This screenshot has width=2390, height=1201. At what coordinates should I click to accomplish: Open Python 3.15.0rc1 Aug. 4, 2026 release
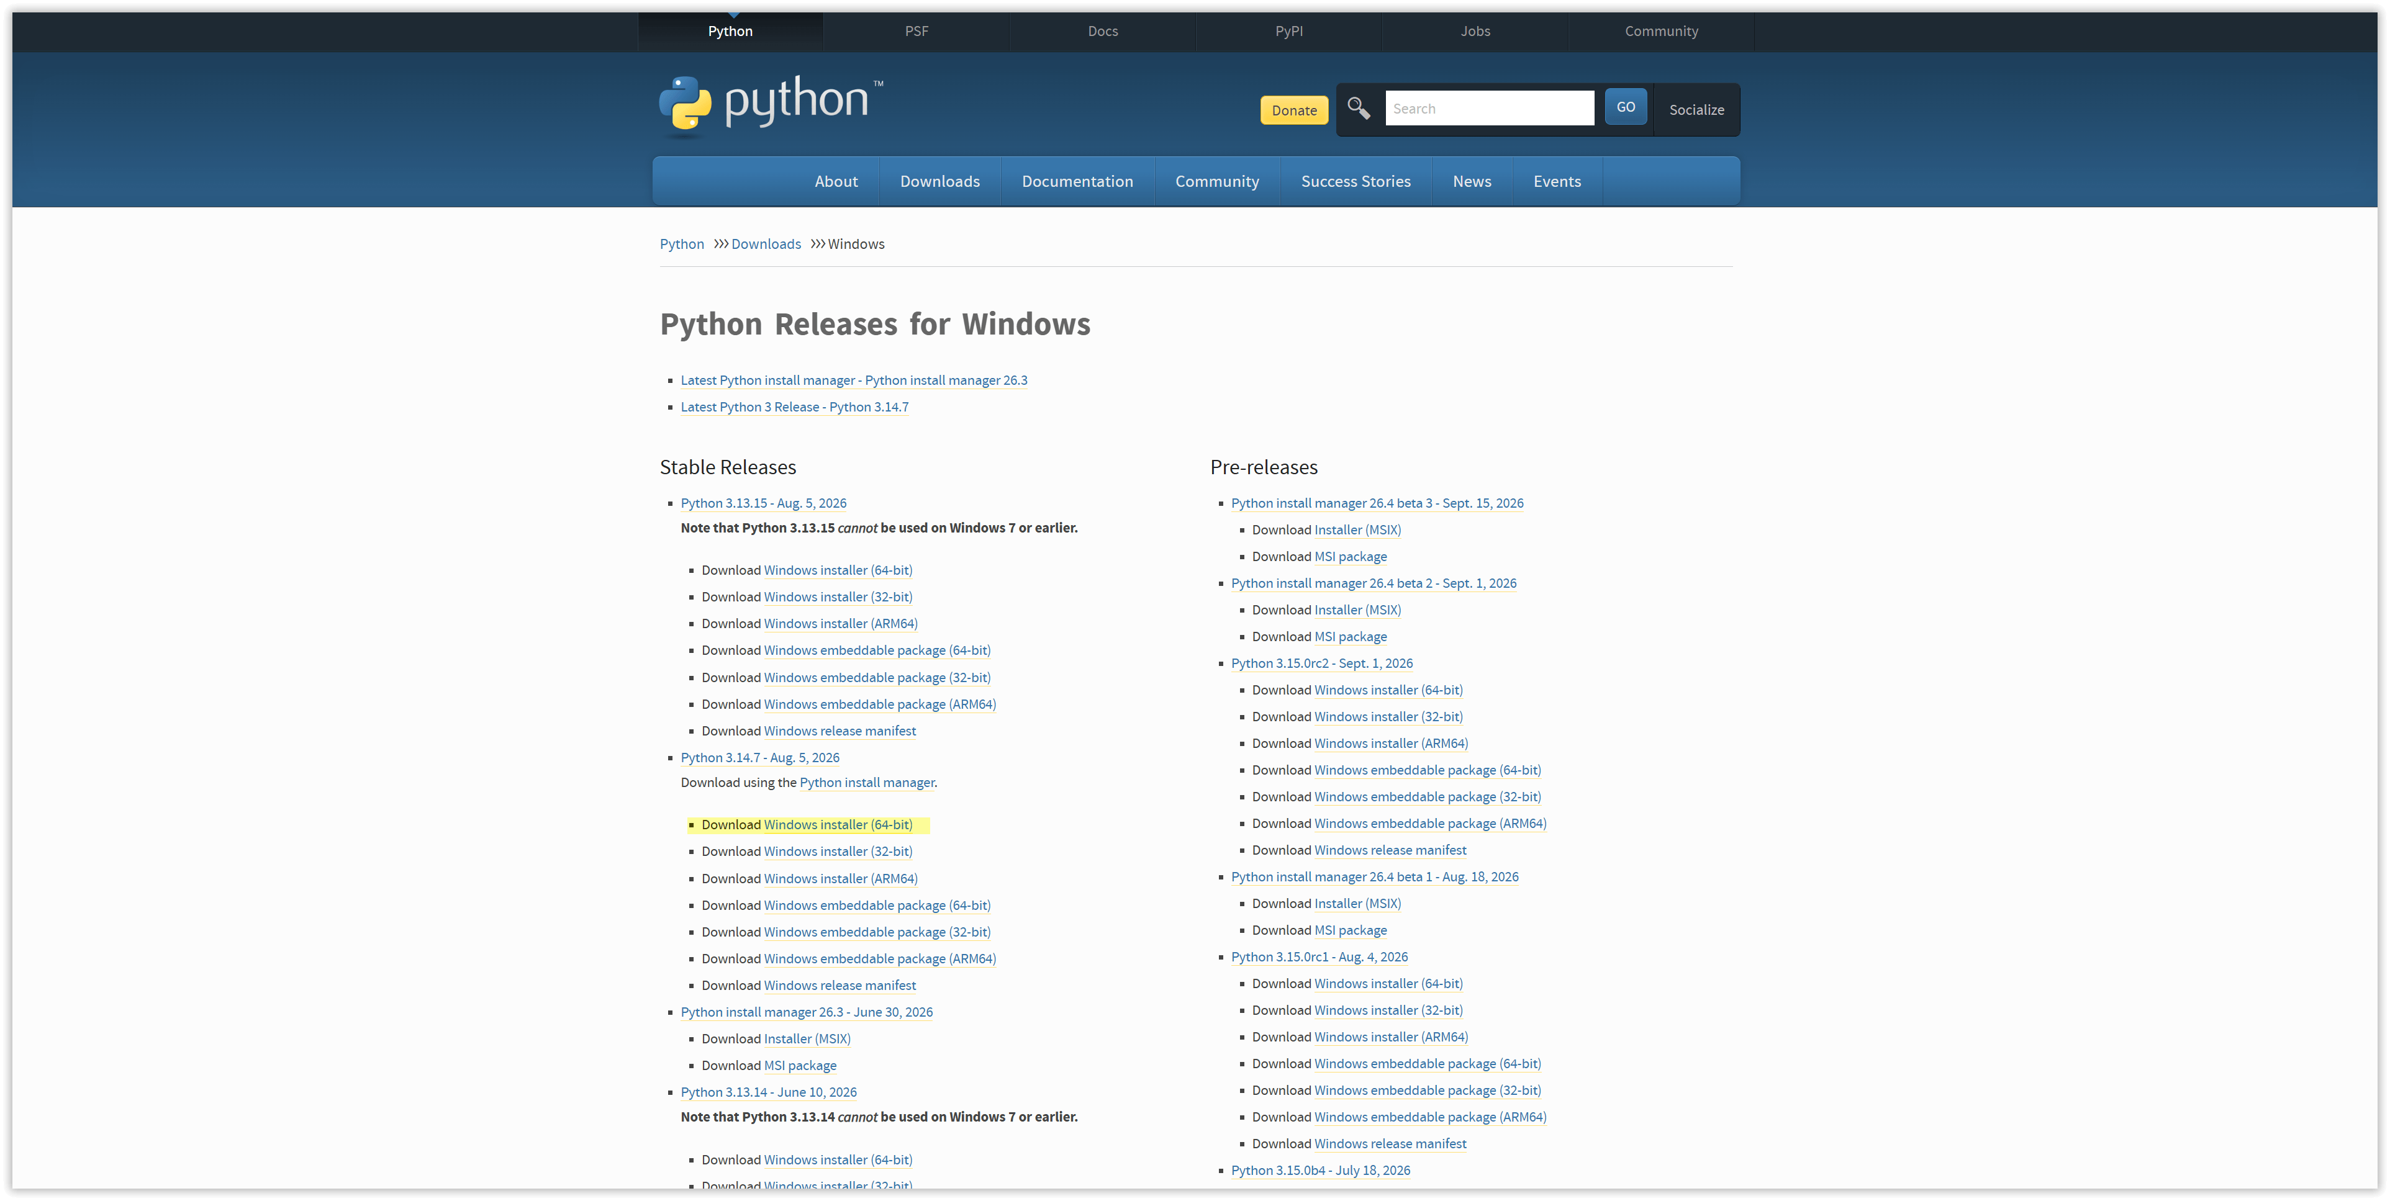1318,957
